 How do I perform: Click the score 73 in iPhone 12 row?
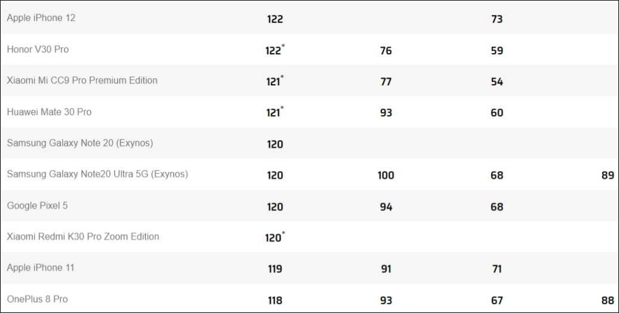[x=497, y=19]
